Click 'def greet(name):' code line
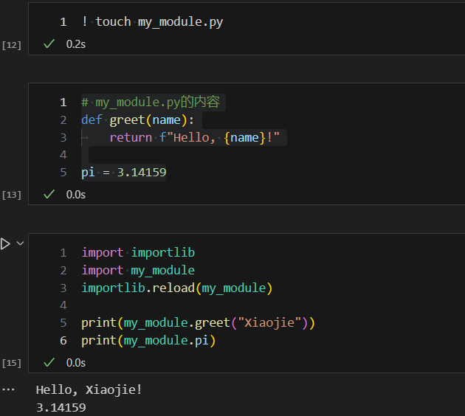 pos(137,120)
